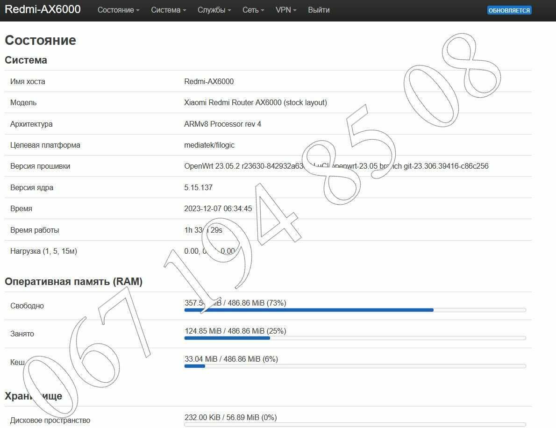Click the Целевая платформа label
Screen dimensions: 556x428
(x=45, y=145)
